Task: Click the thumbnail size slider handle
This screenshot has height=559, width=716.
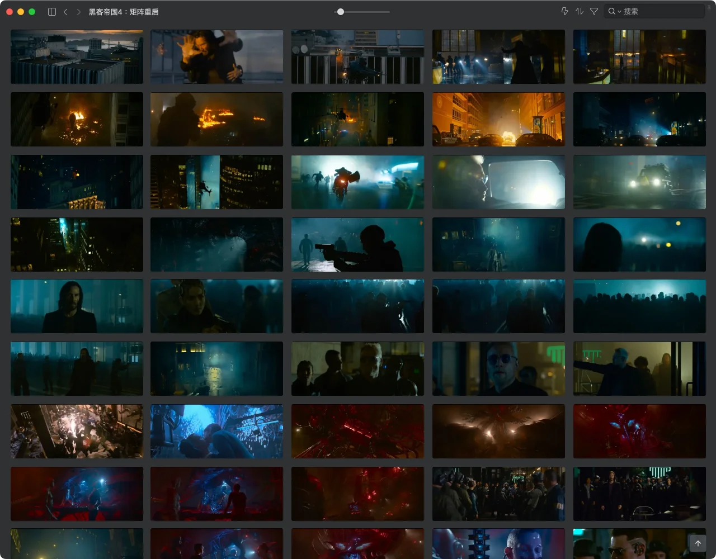Action: pos(340,11)
